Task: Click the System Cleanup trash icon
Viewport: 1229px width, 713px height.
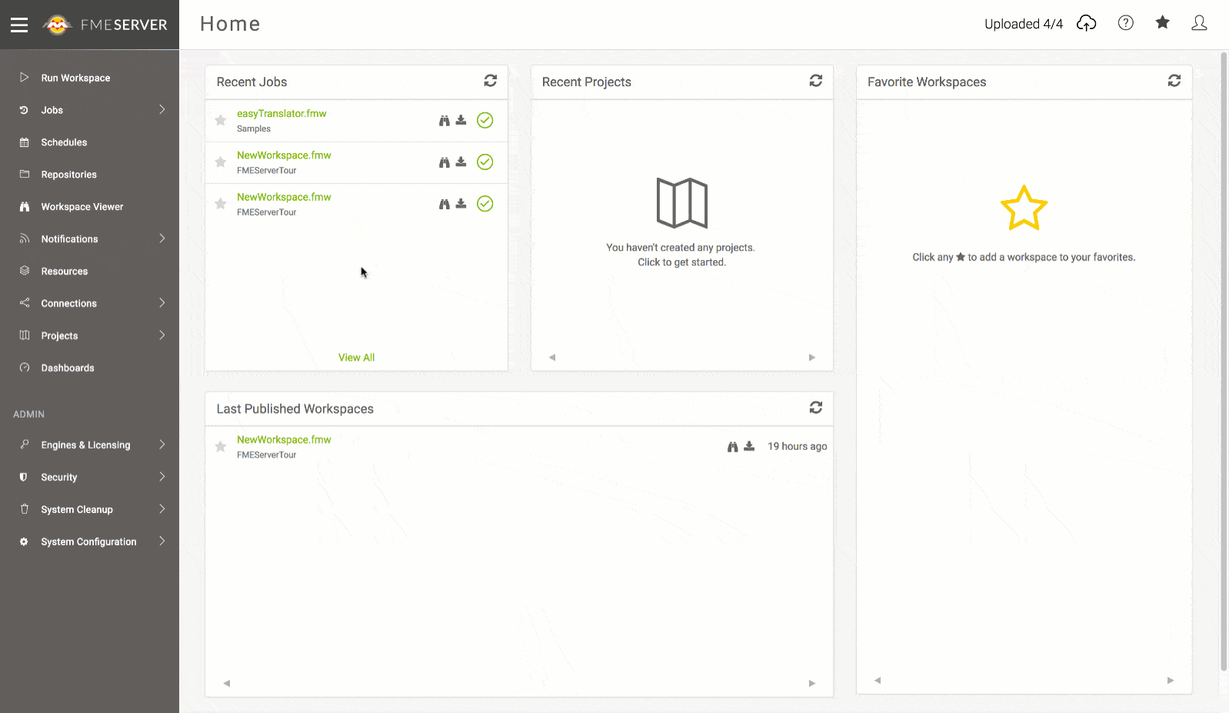Action: tap(25, 509)
